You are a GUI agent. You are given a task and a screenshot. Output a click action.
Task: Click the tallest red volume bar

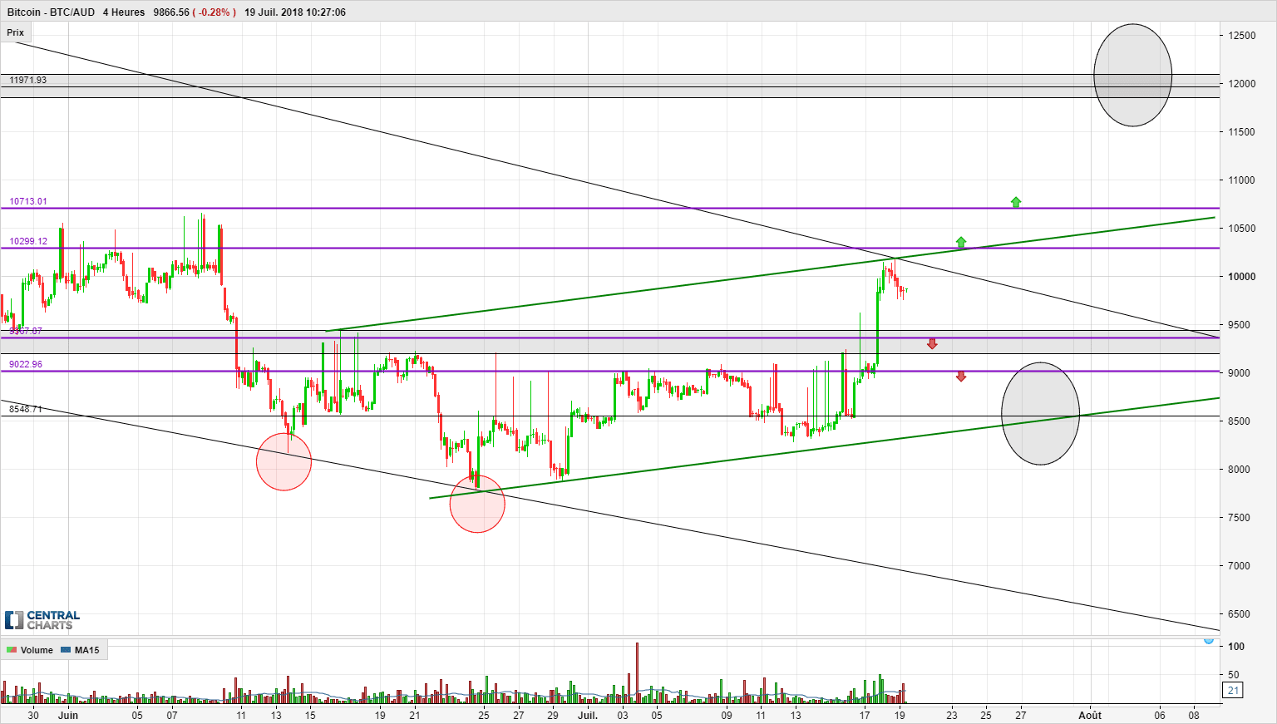[637, 672]
